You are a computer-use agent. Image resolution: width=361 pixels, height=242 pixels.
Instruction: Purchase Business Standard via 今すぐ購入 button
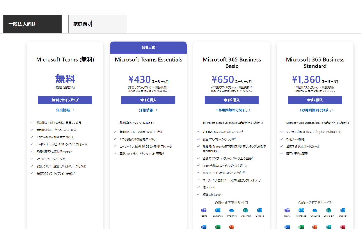(315, 100)
